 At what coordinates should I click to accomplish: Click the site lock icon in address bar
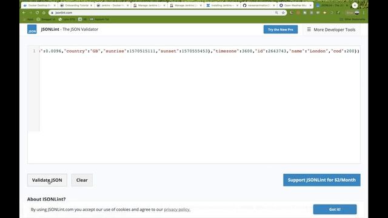coord(52,13)
